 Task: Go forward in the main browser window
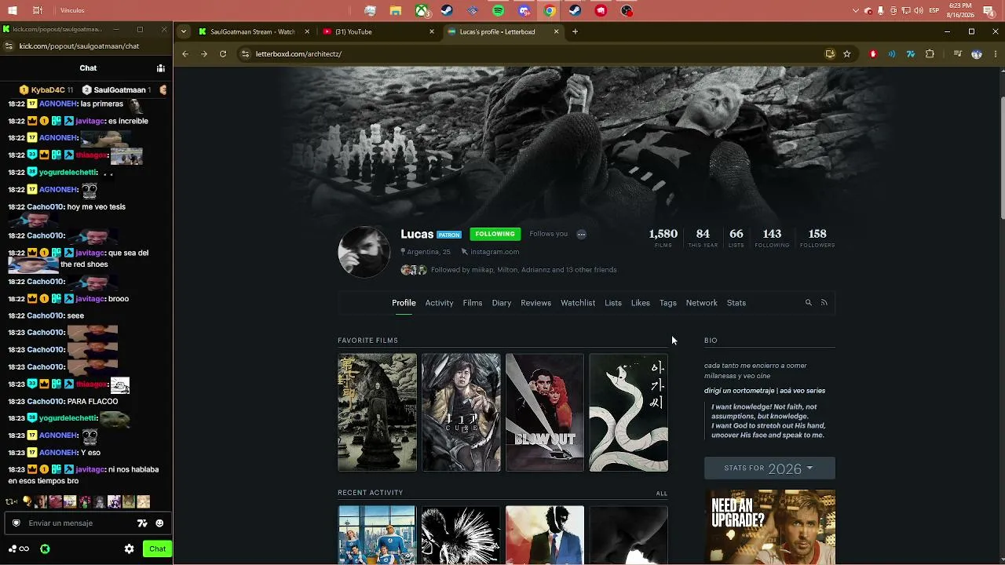coord(204,54)
